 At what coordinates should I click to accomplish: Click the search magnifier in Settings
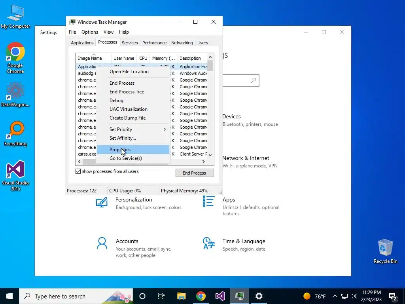(x=254, y=80)
